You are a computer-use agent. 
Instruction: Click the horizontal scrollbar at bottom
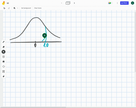[x=33, y=107]
